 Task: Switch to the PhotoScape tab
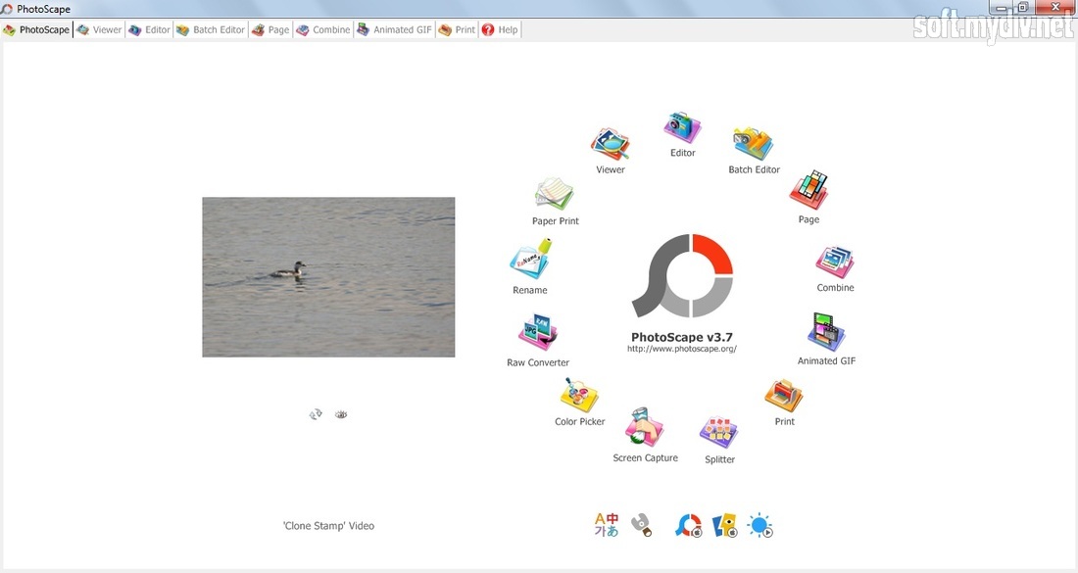pos(36,29)
